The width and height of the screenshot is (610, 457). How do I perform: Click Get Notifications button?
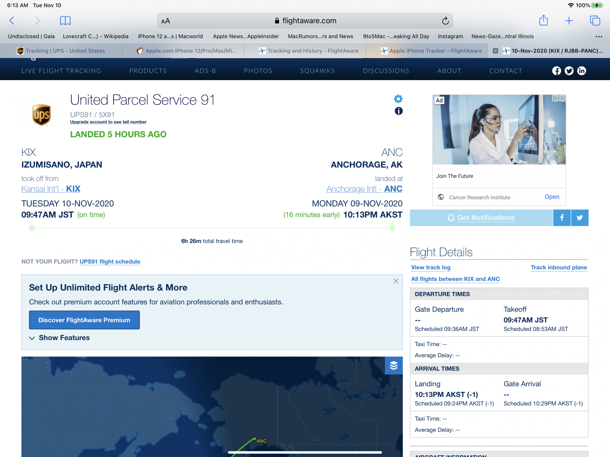[481, 218]
